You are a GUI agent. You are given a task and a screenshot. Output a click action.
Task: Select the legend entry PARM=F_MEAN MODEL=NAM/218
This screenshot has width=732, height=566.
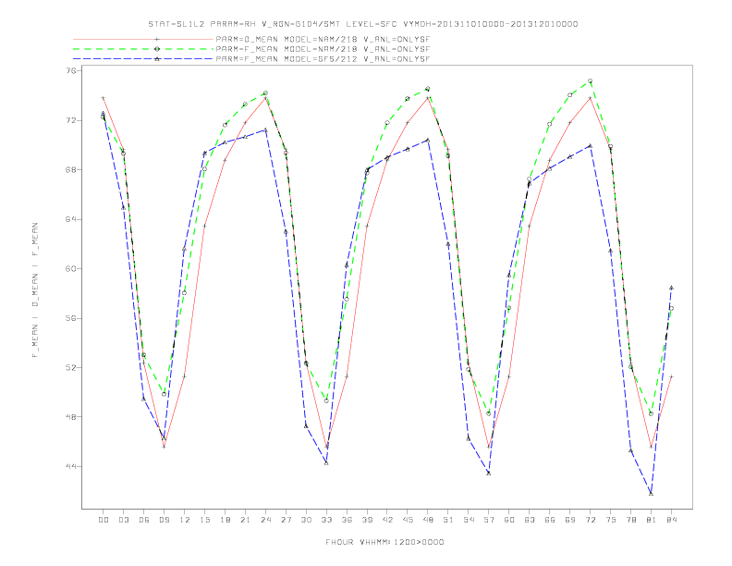click(323, 49)
